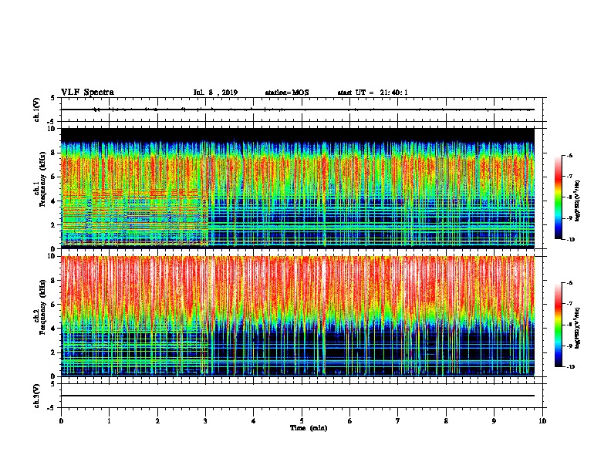The width and height of the screenshot is (611, 472).
Task: Click the "VLF Spectra" plot title
Action: 87,93
